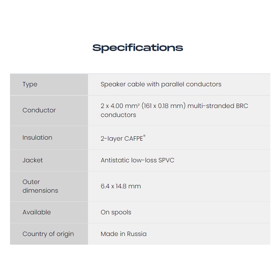
Task: Select the Jacket label cell
Action: click(49, 160)
